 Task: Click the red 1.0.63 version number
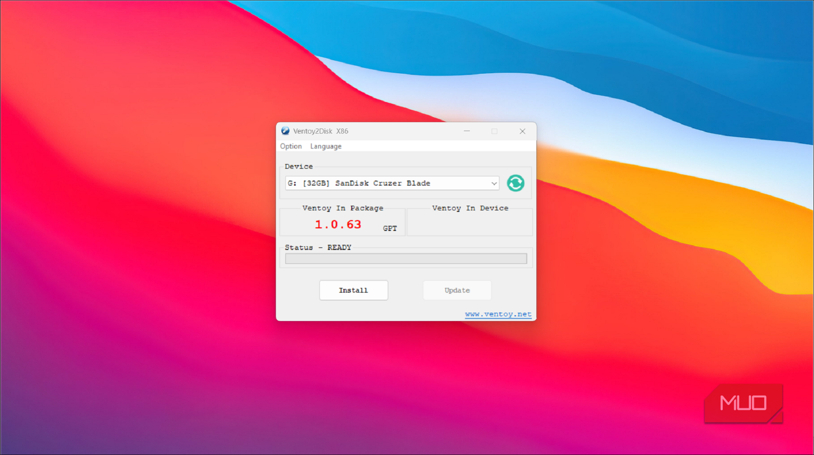tap(338, 224)
